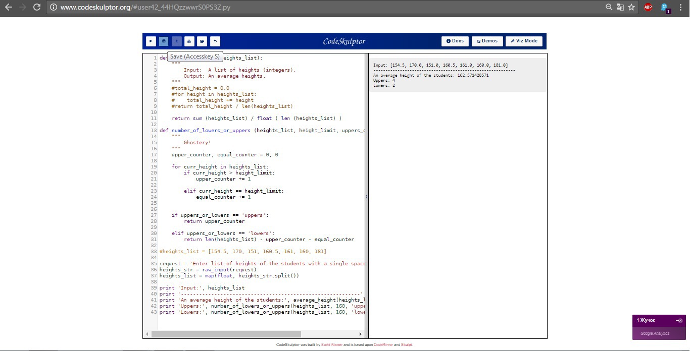Click the zoom magnifier icon in address bar

pyautogui.click(x=609, y=8)
